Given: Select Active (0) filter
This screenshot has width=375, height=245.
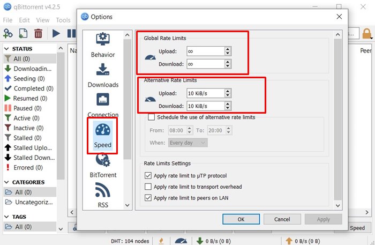Looking at the screenshot, I should tap(30, 118).
